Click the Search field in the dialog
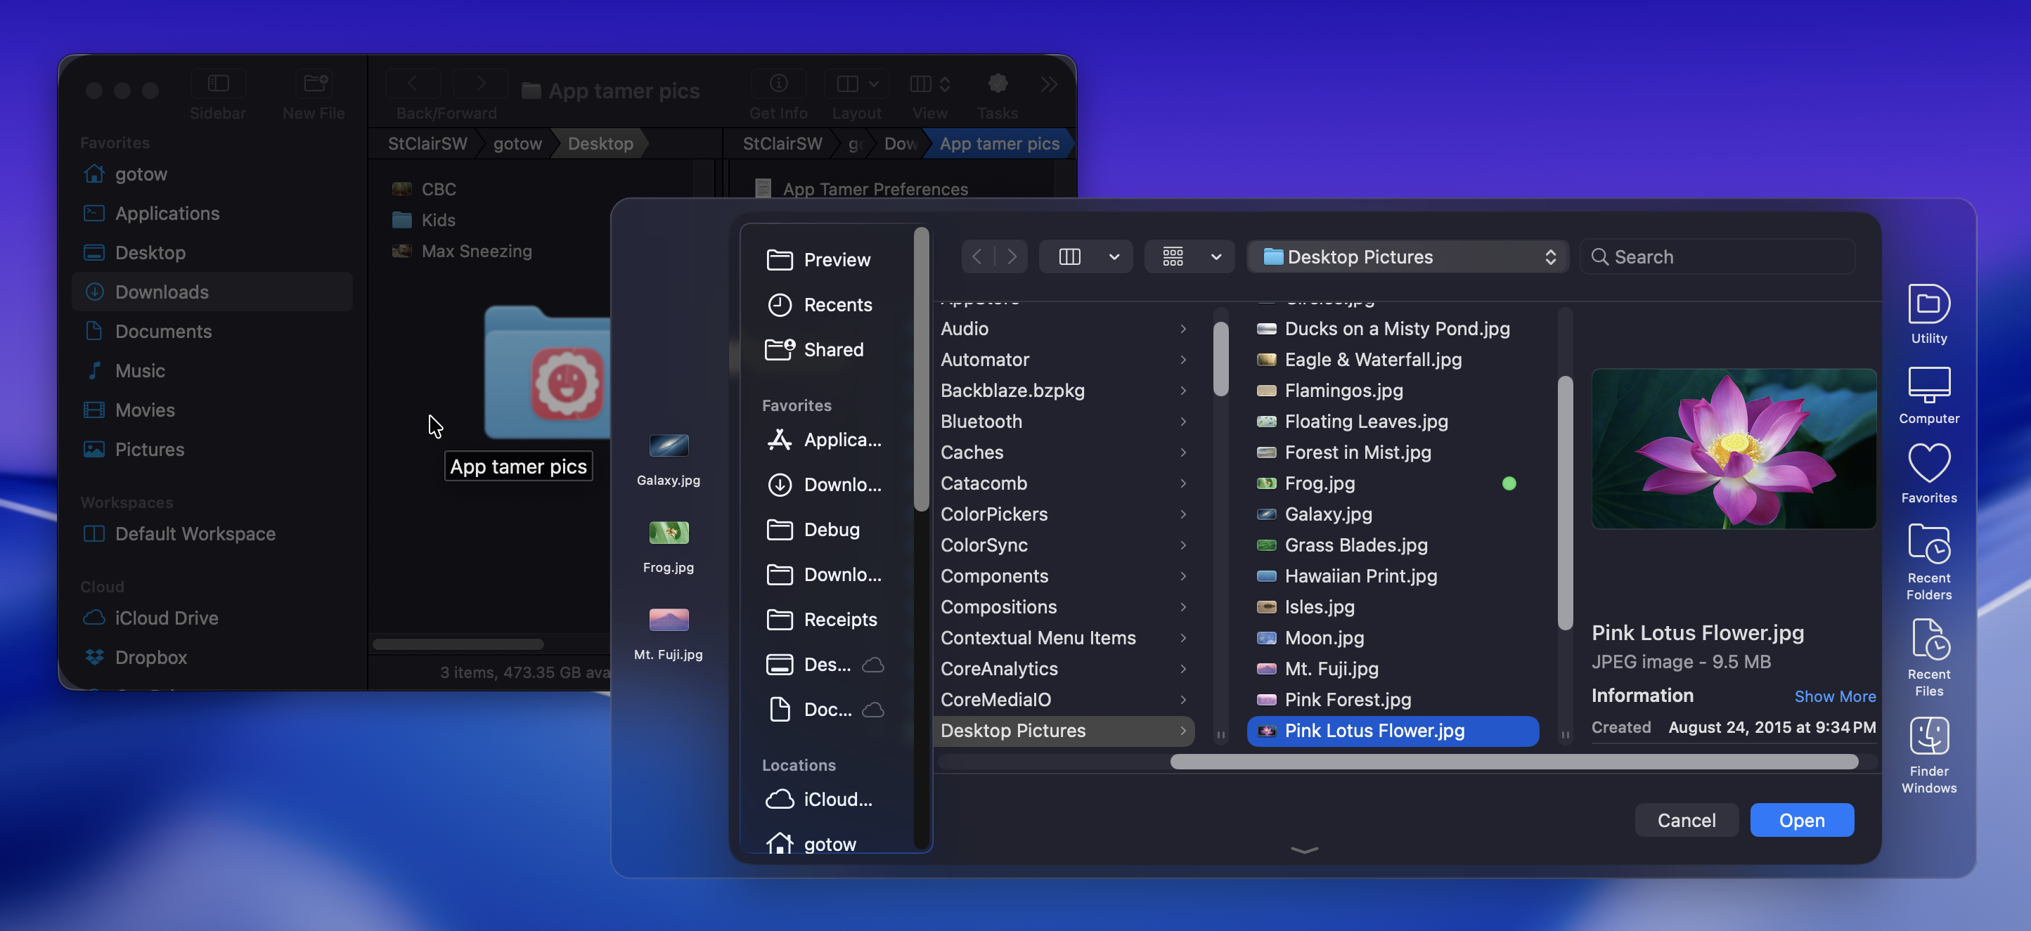Image resolution: width=2031 pixels, height=931 pixels. coord(1718,257)
